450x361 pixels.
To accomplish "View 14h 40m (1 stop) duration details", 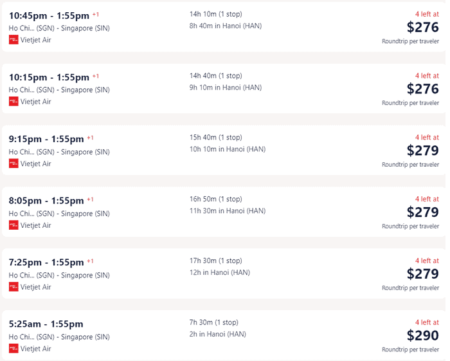I will coord(216,76).
